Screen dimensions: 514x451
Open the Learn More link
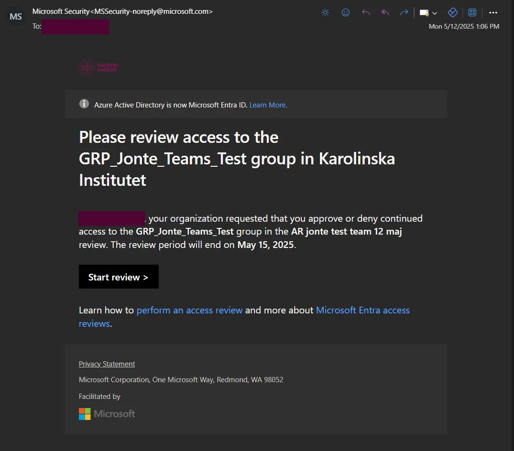(x=268, y=105)
